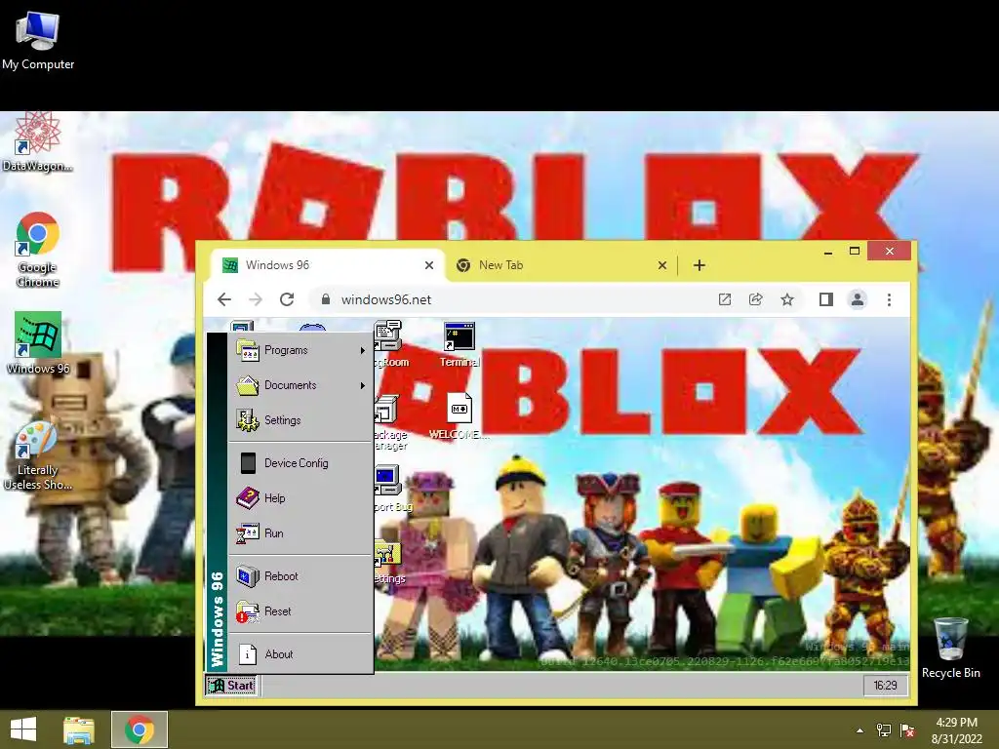Open About from the start menu
The image size is (999, 749).
(300, 654)
